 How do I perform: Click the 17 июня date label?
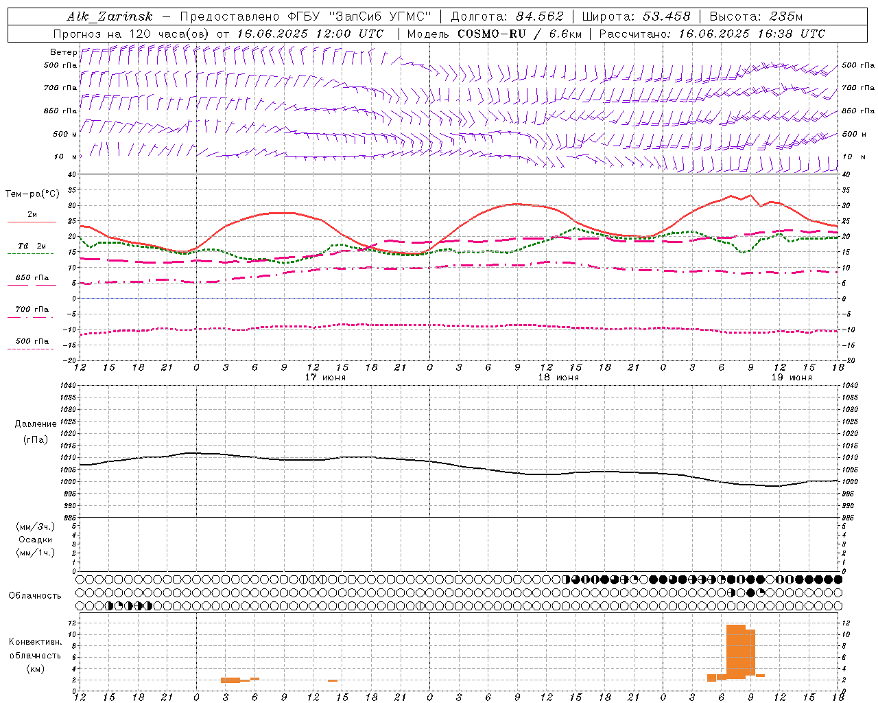pyautogui.click(x=325, y=378)
